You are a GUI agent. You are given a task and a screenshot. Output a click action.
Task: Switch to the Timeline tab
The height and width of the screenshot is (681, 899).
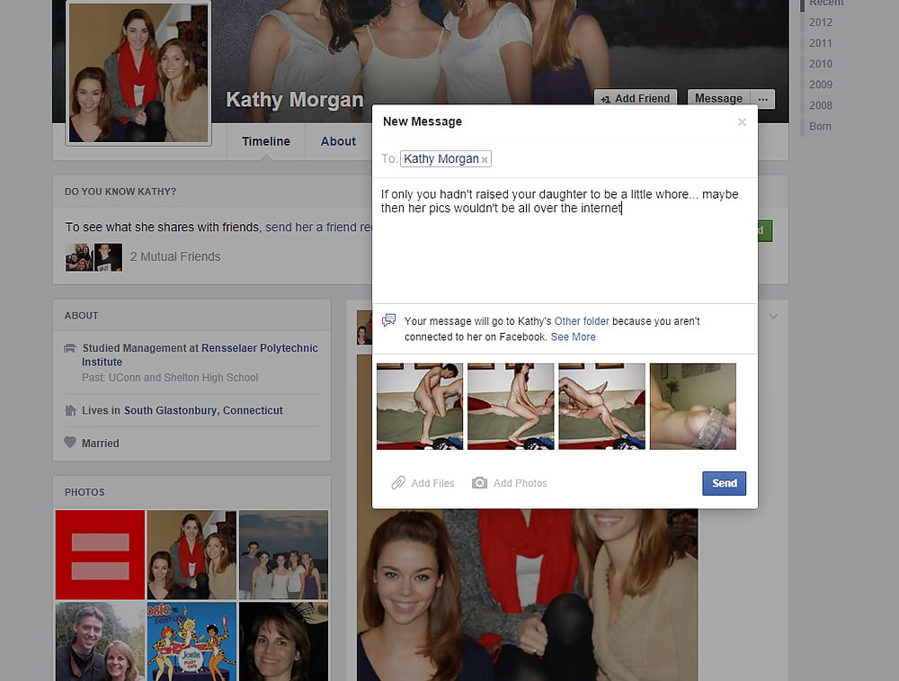coord(266,141)
